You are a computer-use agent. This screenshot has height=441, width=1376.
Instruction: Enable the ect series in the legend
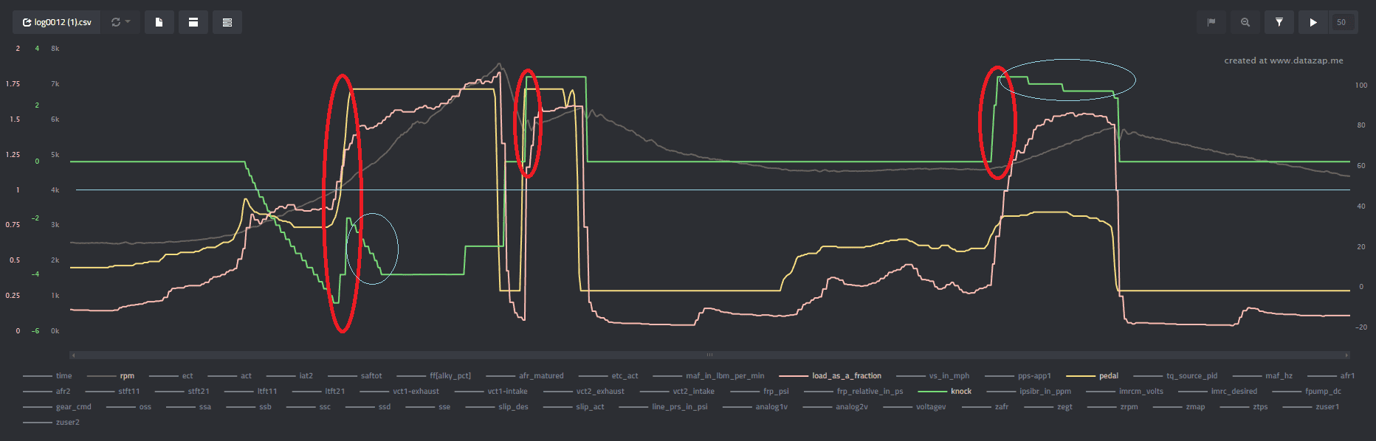click(x=171, y=376)
